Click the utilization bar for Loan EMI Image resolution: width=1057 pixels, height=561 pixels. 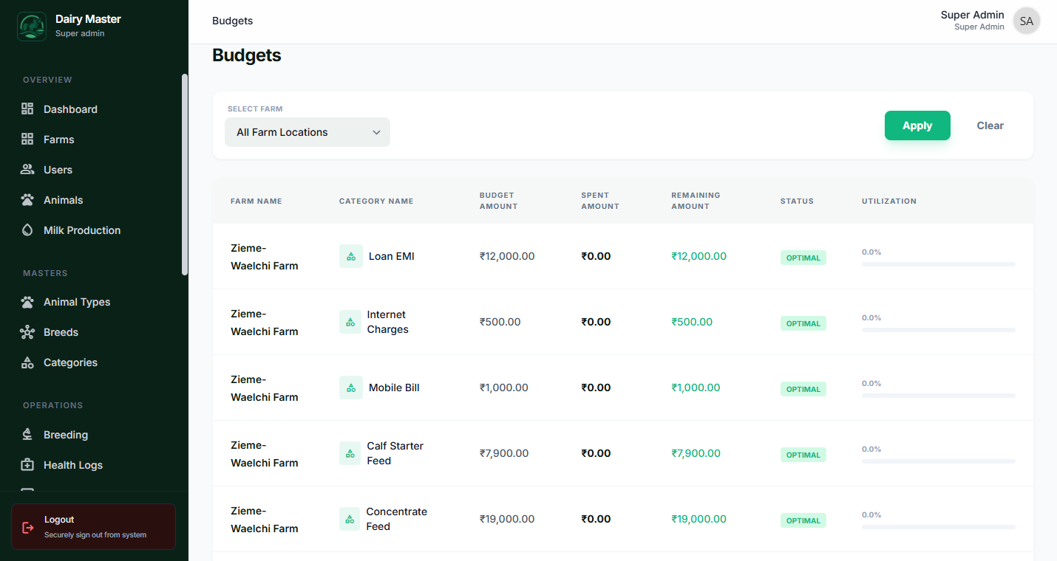(937, 264)
